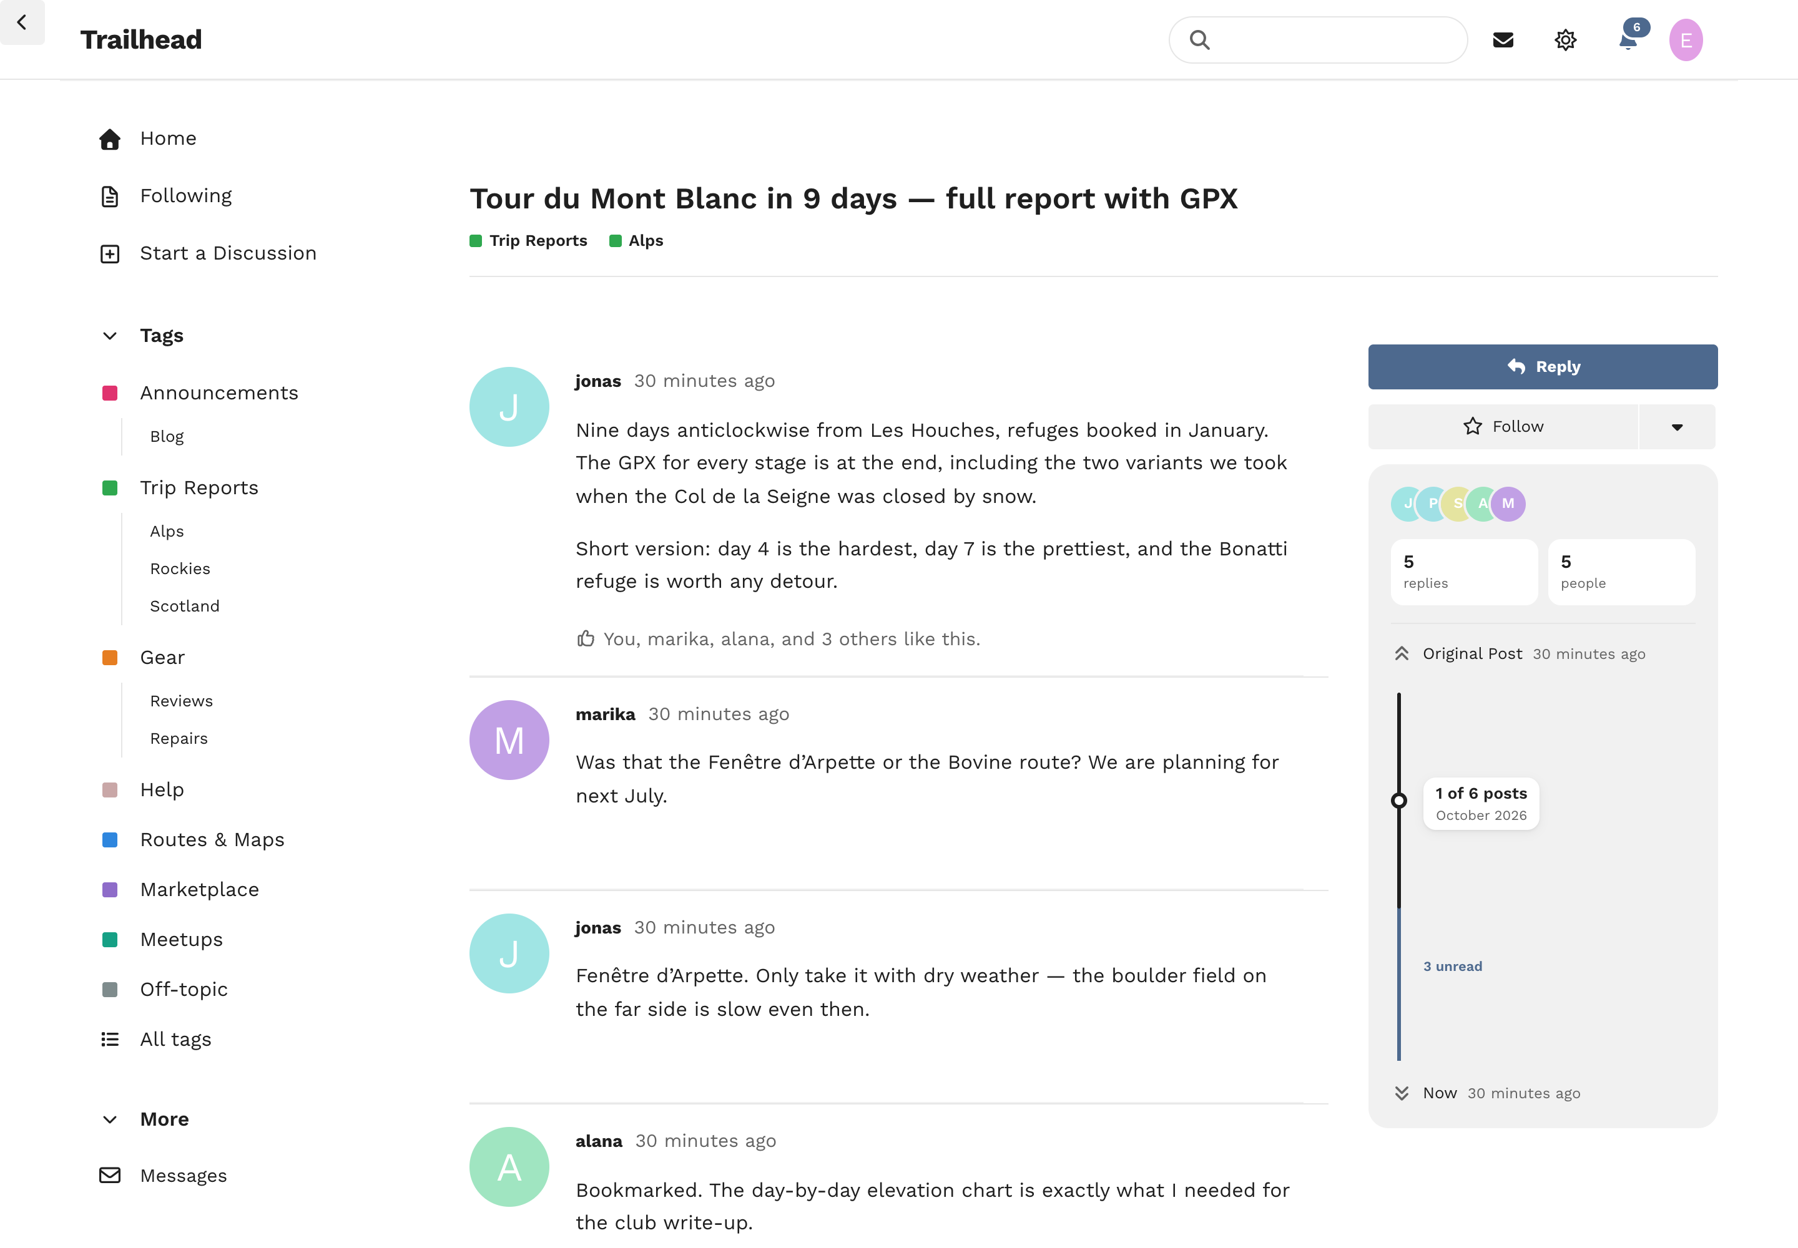
Task: Click the Following document icon
Action: tap(109, 197)
